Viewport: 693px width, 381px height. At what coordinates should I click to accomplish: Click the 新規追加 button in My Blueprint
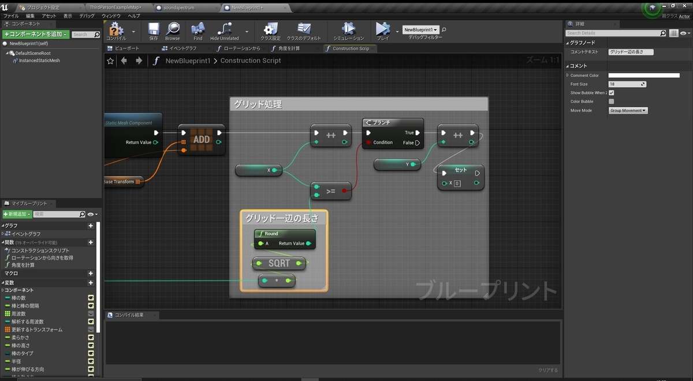[x=17, y=214]
